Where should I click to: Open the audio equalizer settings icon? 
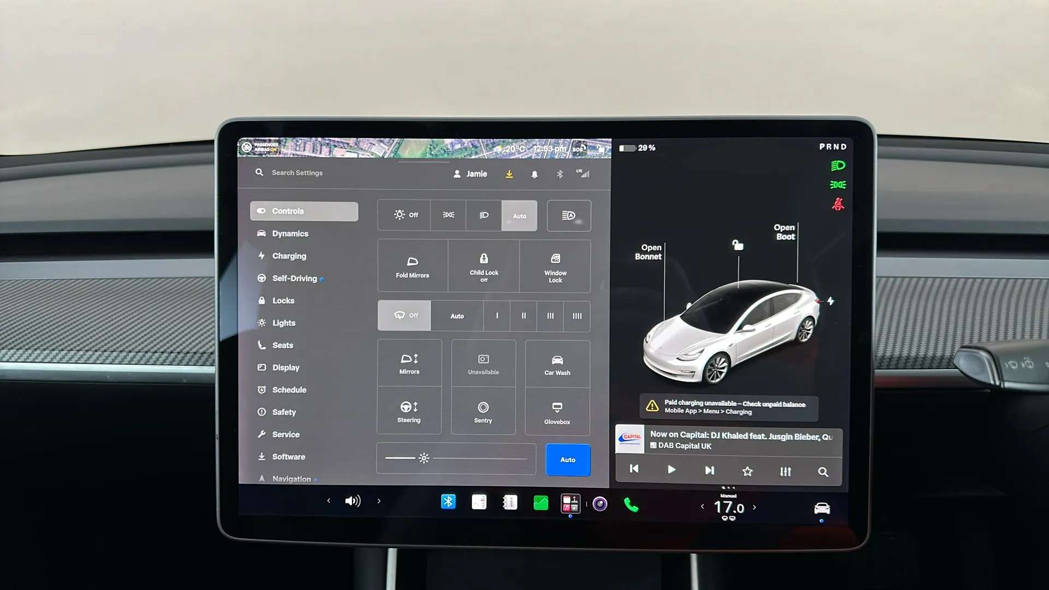tap(785, 471)
